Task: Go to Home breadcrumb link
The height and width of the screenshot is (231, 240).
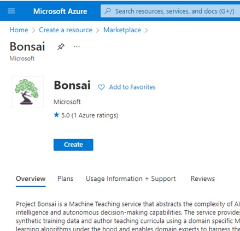Action: [19, 30]
